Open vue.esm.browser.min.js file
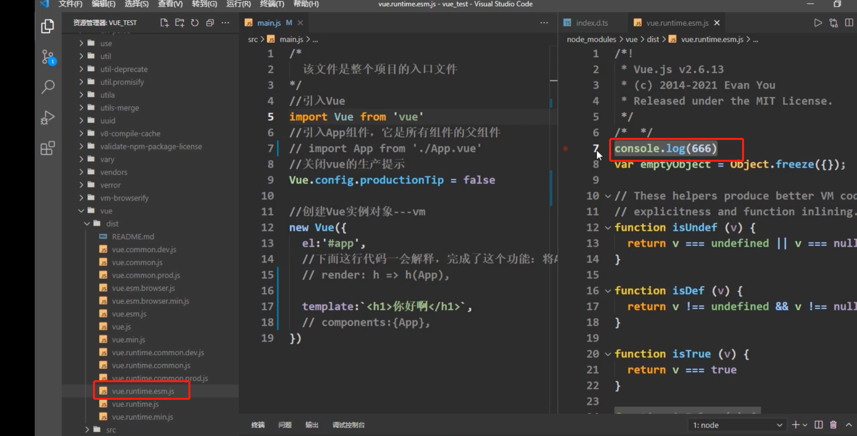 [150, 301]
